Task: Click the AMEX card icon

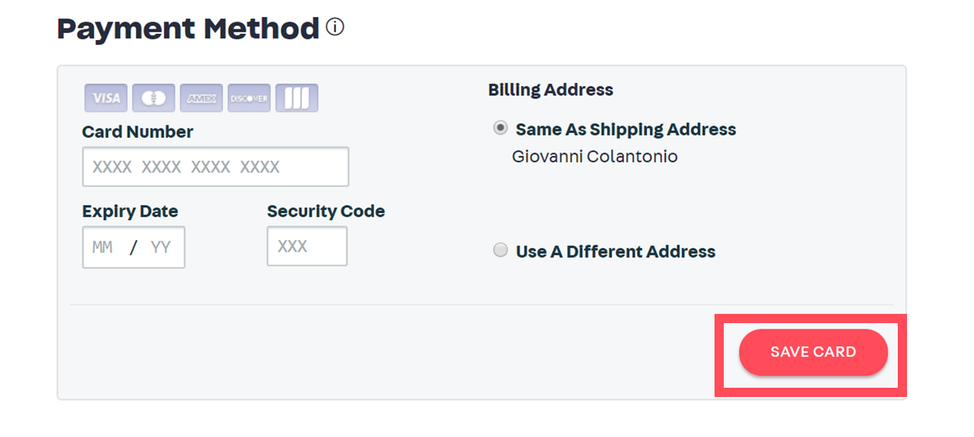Action: pyautogui.click(x=202, y=98)
